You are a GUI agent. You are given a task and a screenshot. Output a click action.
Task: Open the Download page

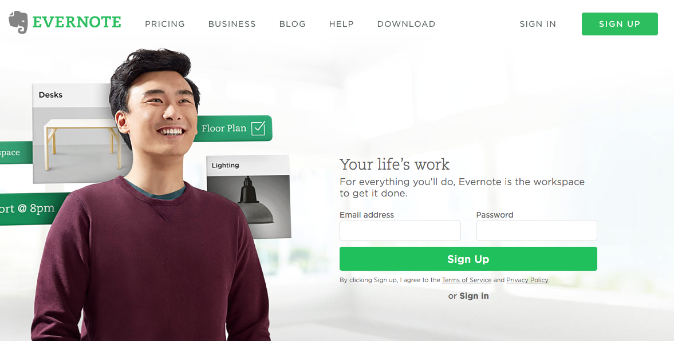pyautogui.click(x=406, y=24)
